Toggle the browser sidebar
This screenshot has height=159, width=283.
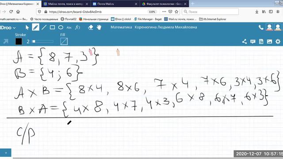click(x=271, y=12)
